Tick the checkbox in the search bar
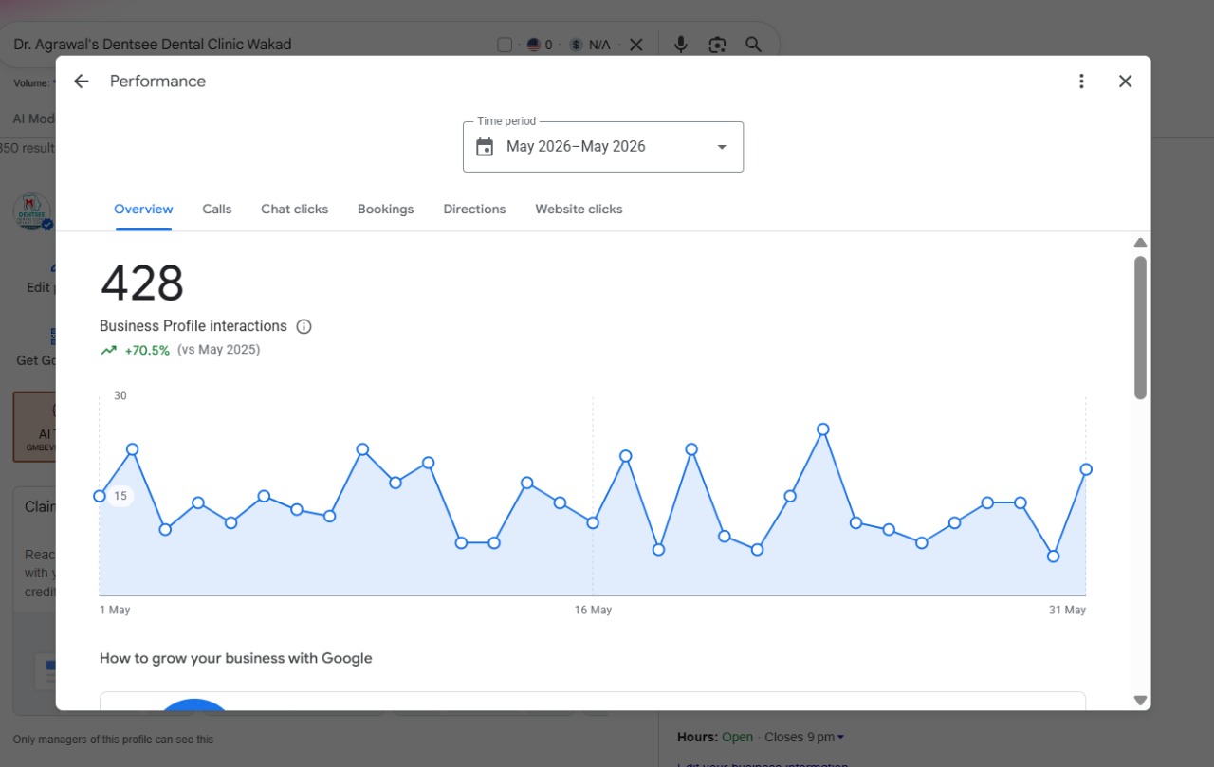1214x767 pixels. click(x=505, y=45)
